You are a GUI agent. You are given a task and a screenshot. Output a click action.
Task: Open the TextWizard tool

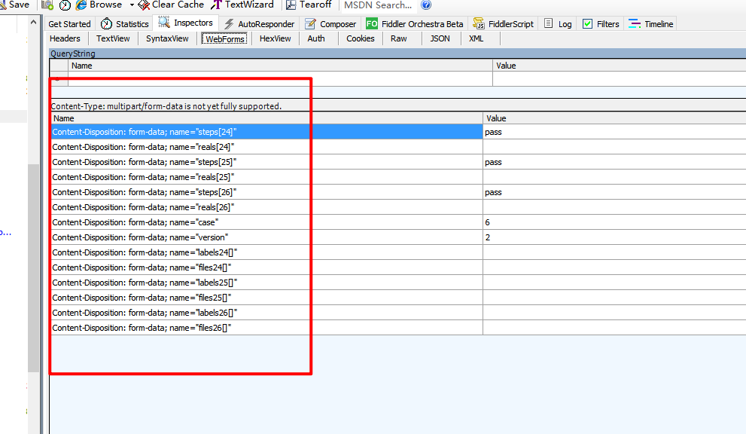point(217,5)
